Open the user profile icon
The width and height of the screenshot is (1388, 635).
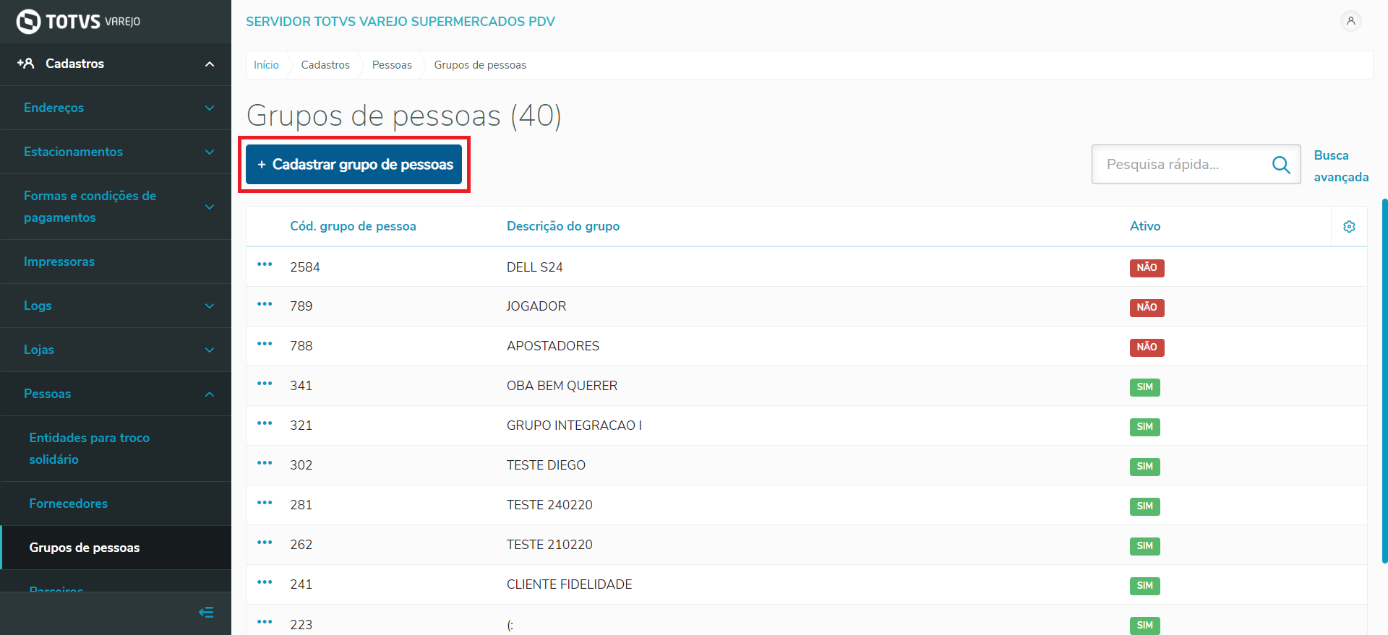[1350, 21]
